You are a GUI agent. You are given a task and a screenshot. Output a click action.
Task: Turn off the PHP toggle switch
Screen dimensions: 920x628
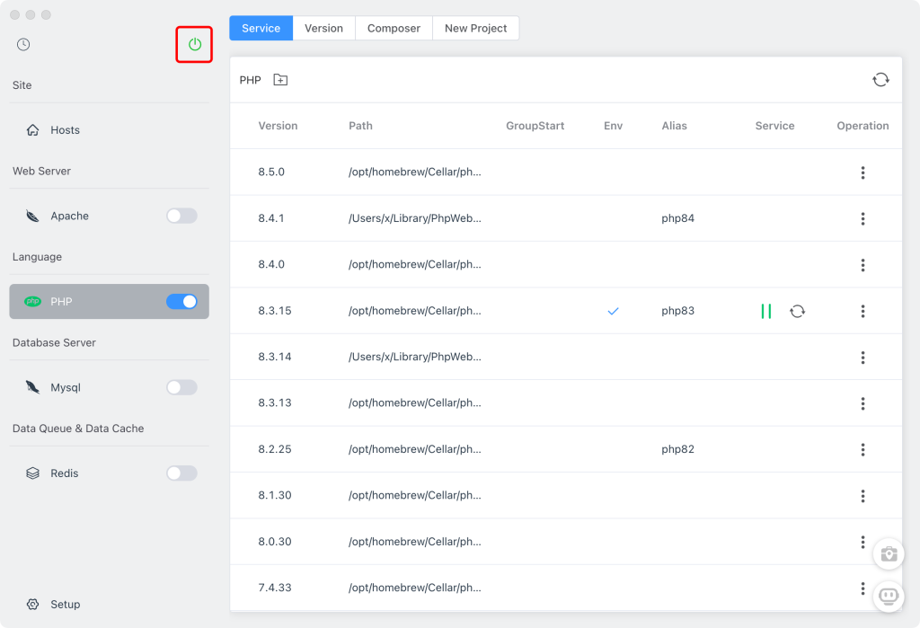(181, 302)
